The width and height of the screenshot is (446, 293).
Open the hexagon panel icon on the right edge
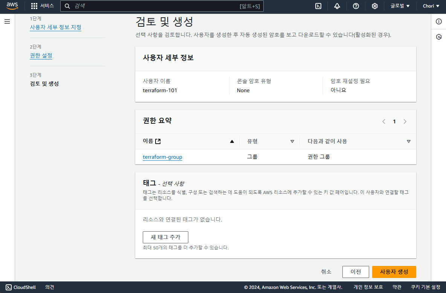tap(438, 37)
